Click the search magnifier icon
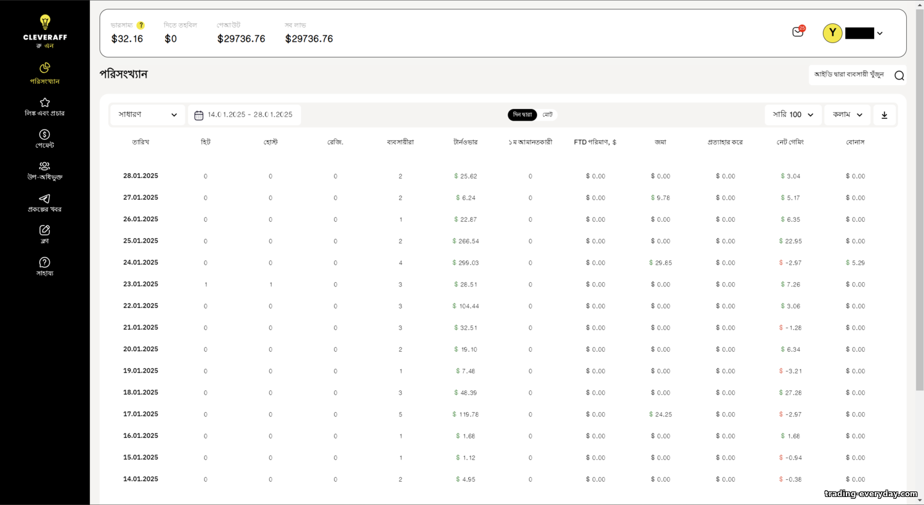 tap(899, 75)
